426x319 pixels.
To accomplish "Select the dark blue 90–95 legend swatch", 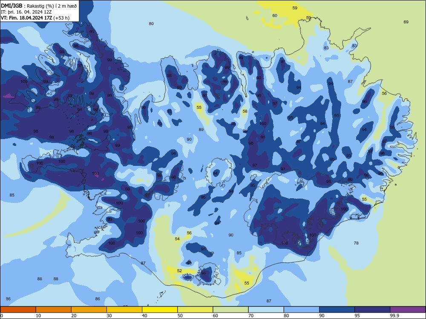I will coord(337,310).
